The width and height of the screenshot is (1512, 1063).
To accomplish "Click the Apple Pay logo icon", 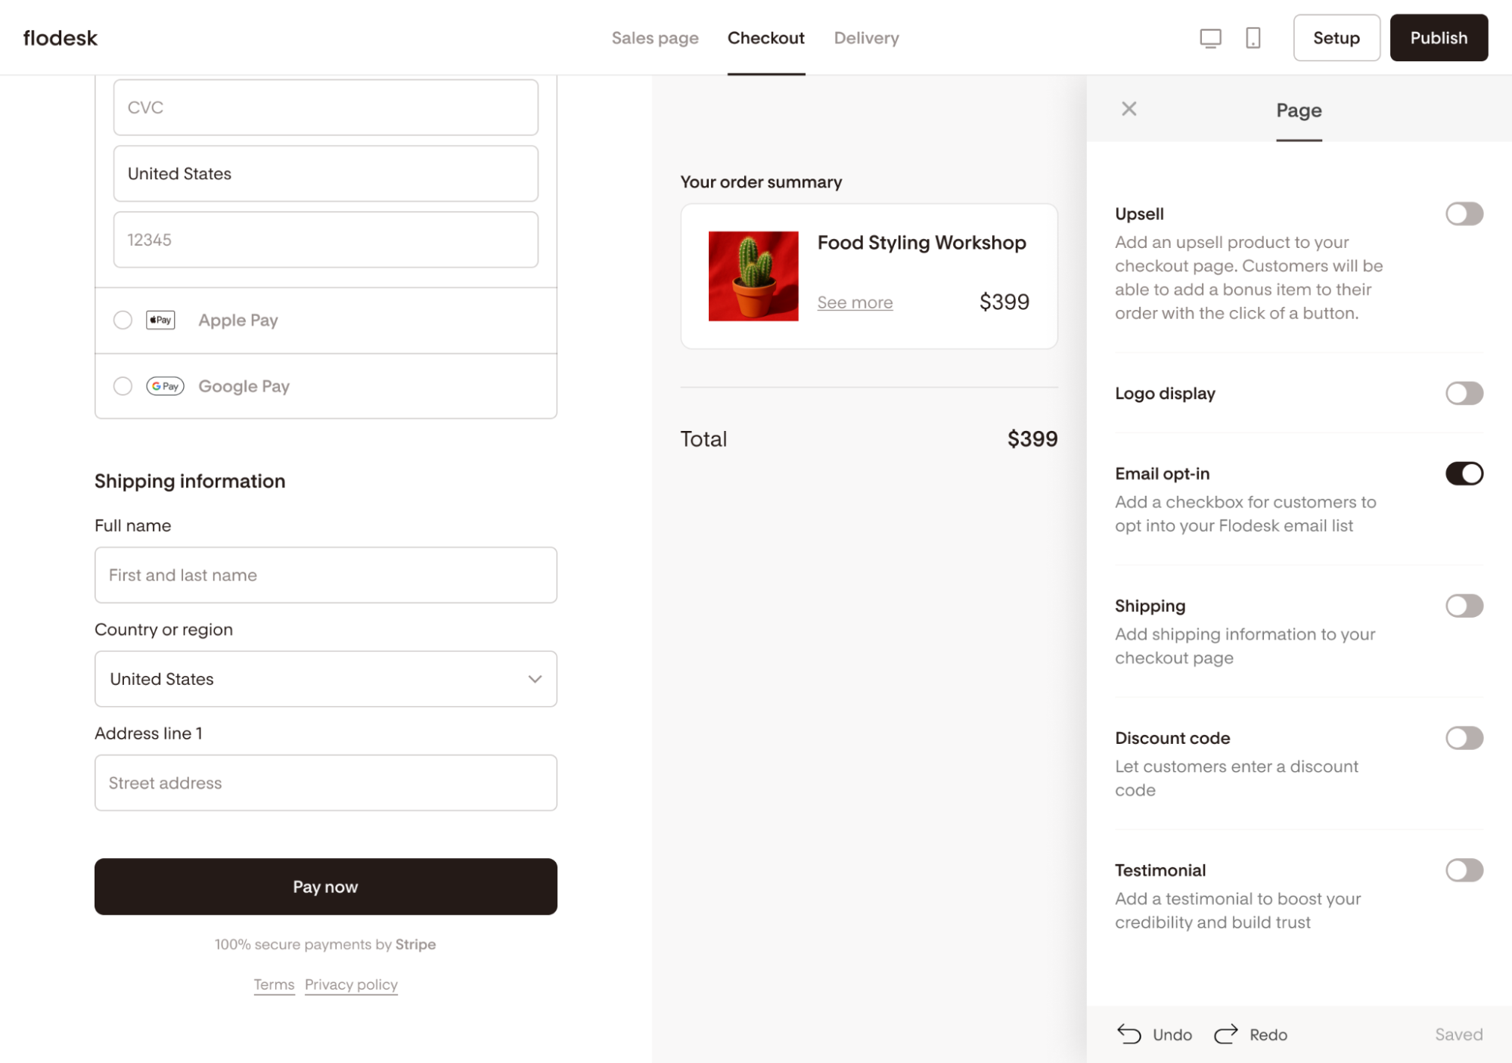I will point(160,320).
